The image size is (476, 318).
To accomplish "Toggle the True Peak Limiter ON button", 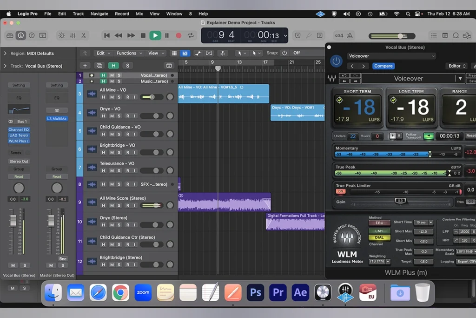I will point(340,191).
